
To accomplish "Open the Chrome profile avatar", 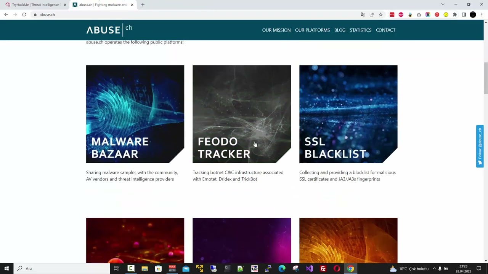I will click(x=473, y=14).
